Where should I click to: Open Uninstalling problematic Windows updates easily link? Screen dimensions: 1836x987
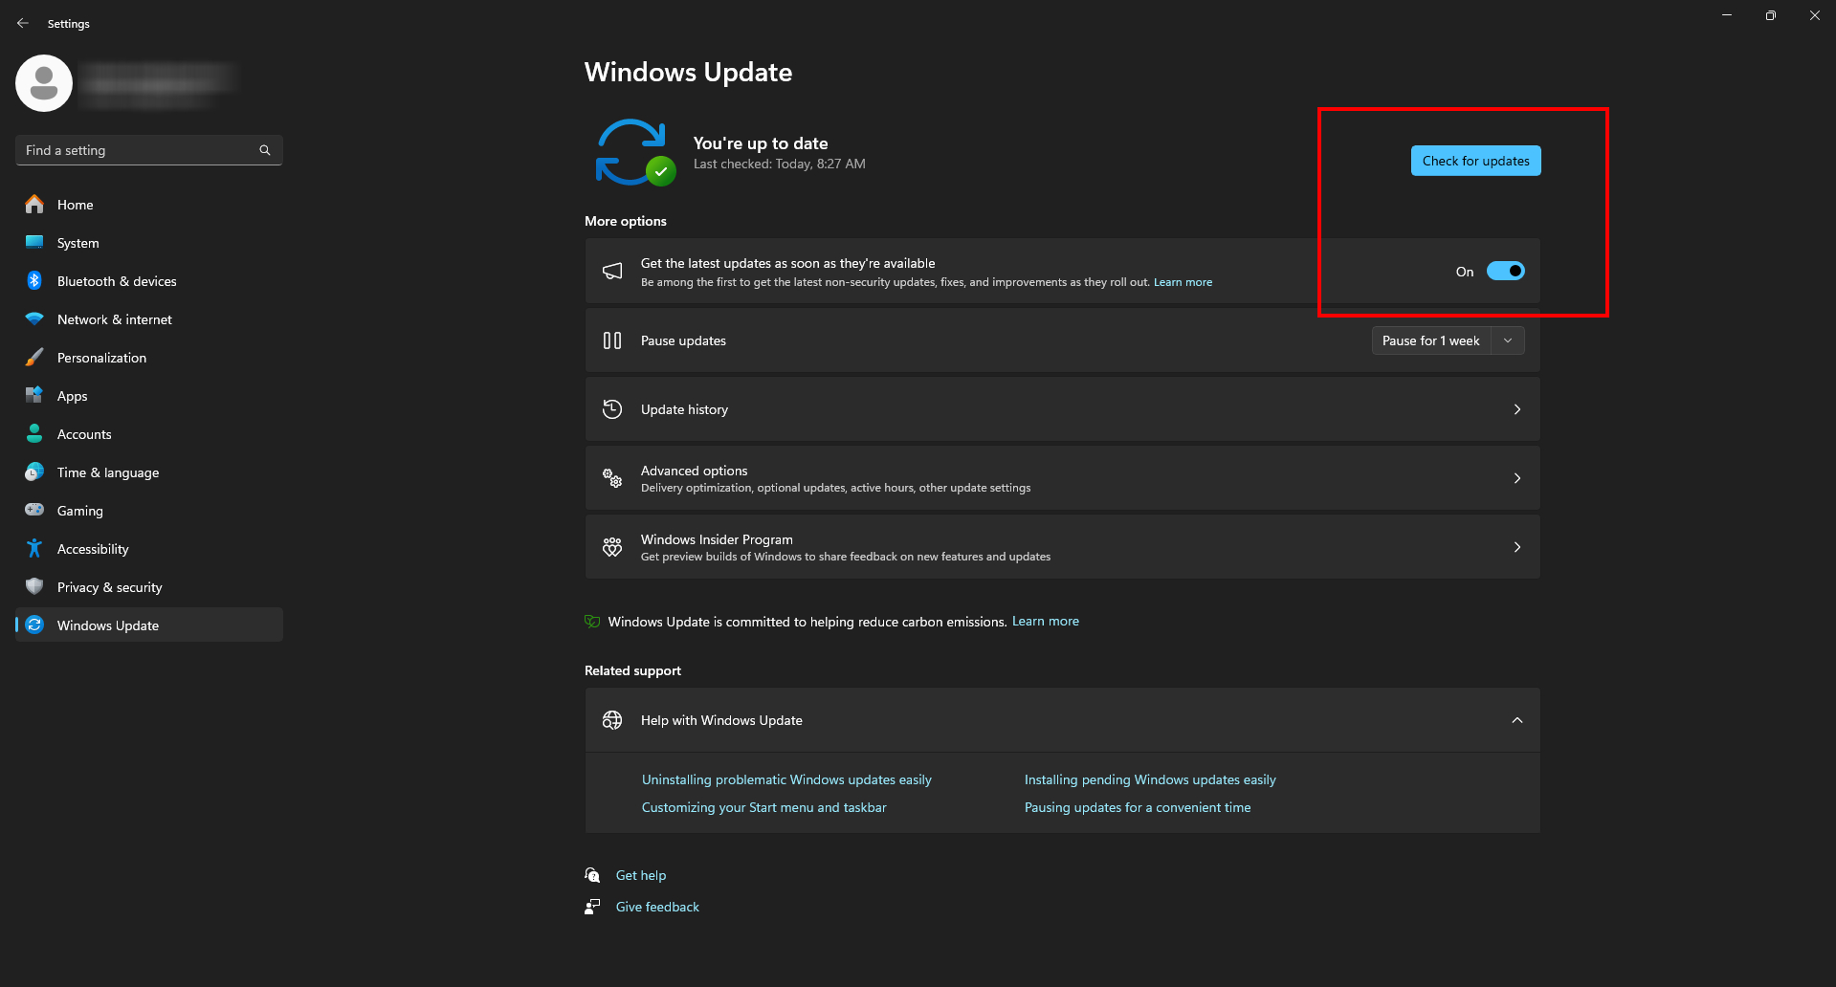pyautogui.click(x=786, y=779)
